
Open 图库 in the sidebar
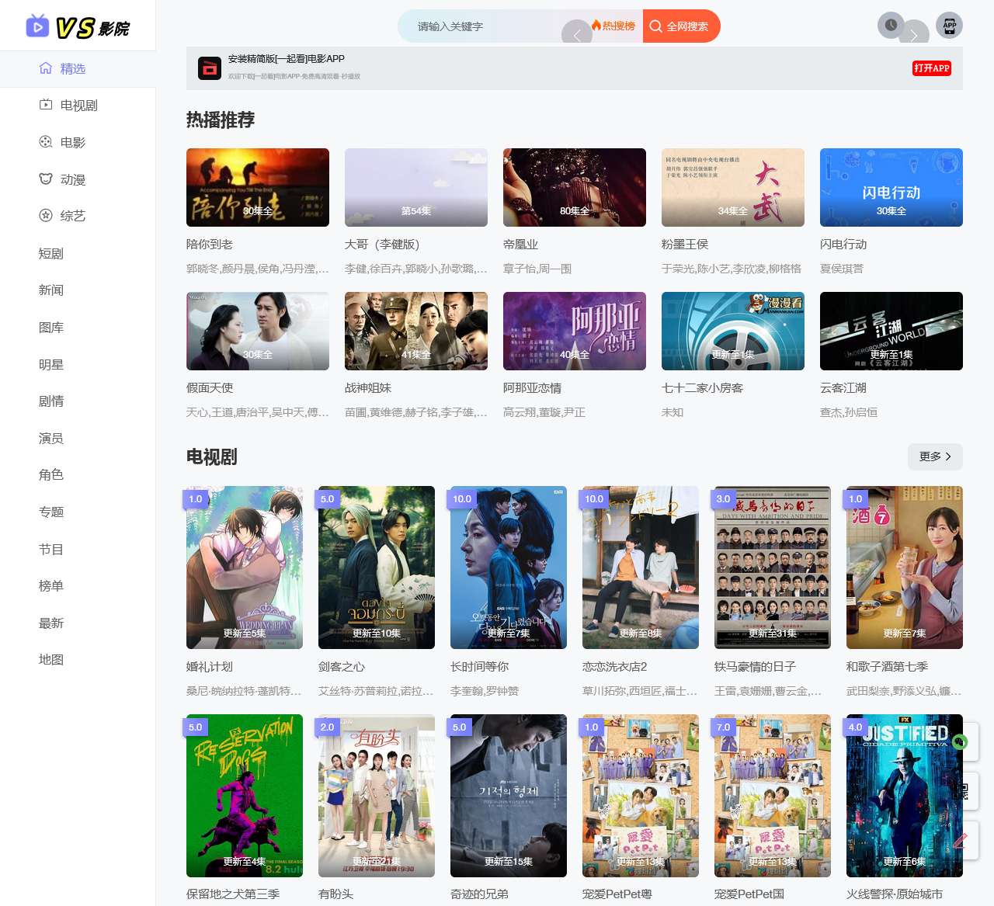pyautogui.click(x=51, y=327)
